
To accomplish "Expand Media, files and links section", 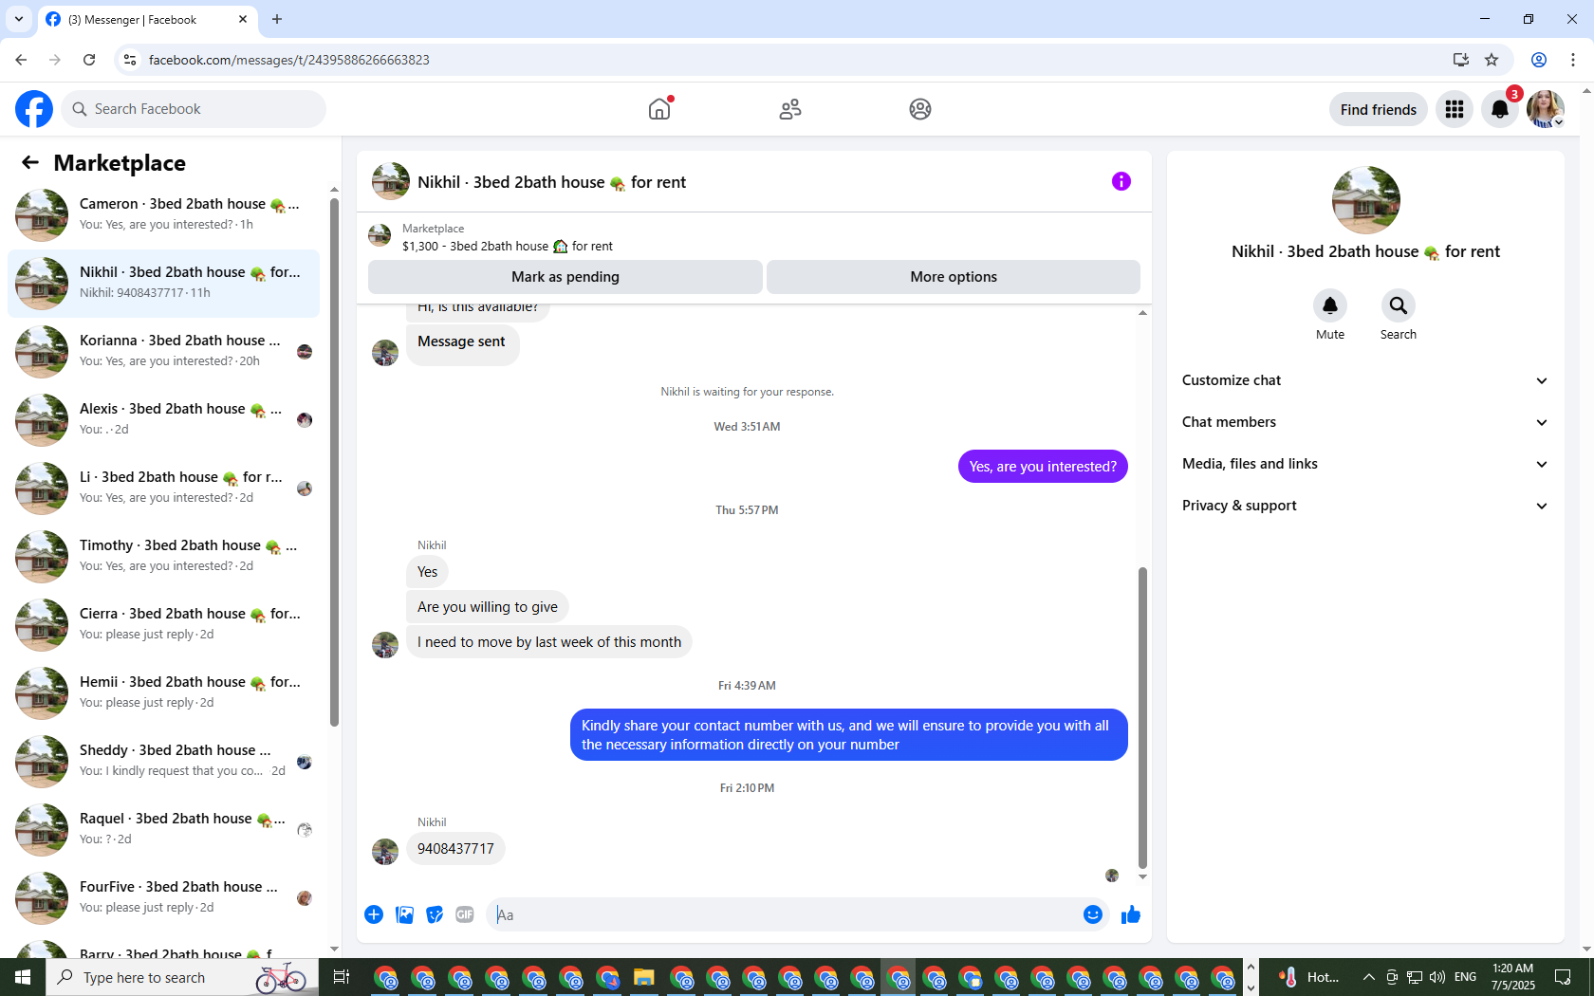I will (x=1365, y=464).
